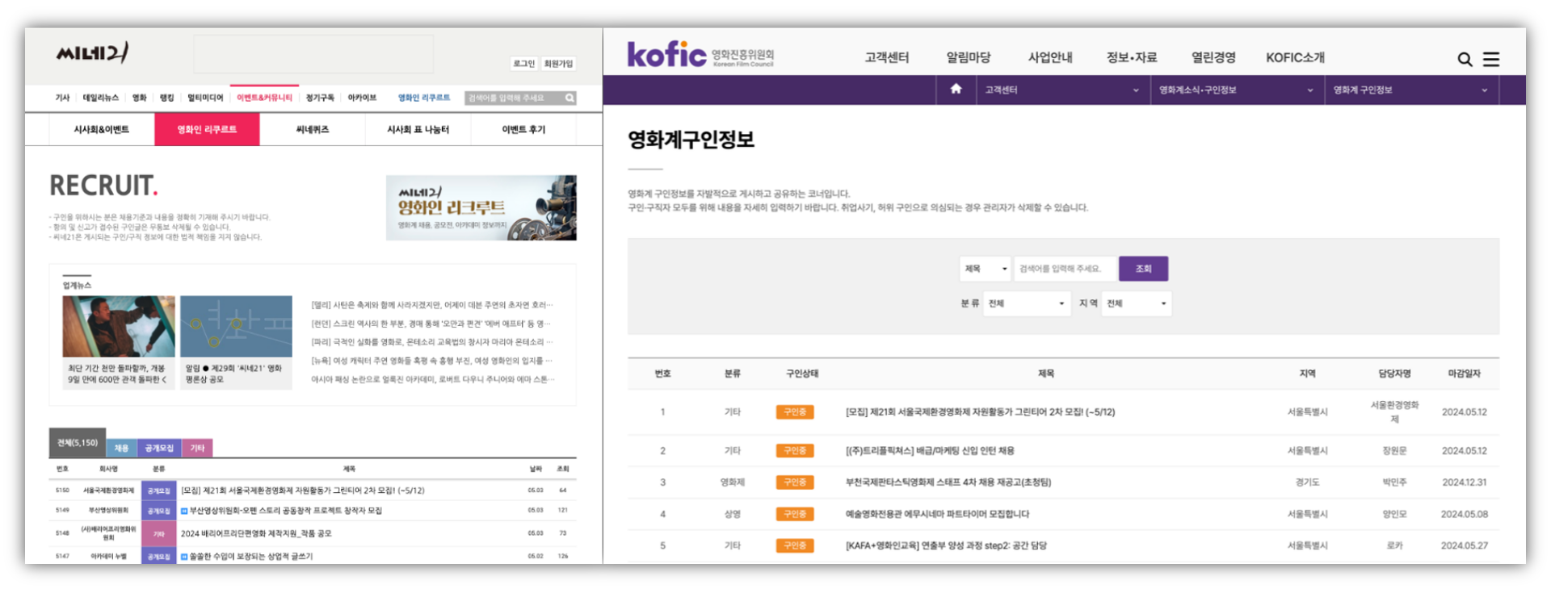Open 아카이브 menu on Cine21
The image size is (1551, 589).
pos(362,98)
